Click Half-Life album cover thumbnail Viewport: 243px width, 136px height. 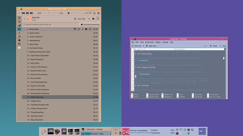pos(29,19)
